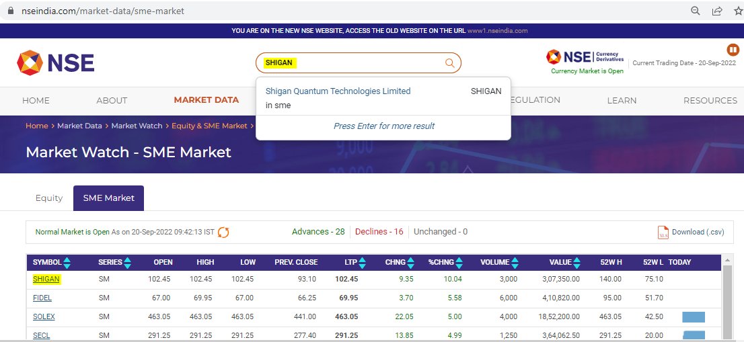Sort table by %CHNG column
Viewport: 744px width, 342px height.
coord(459,263)
